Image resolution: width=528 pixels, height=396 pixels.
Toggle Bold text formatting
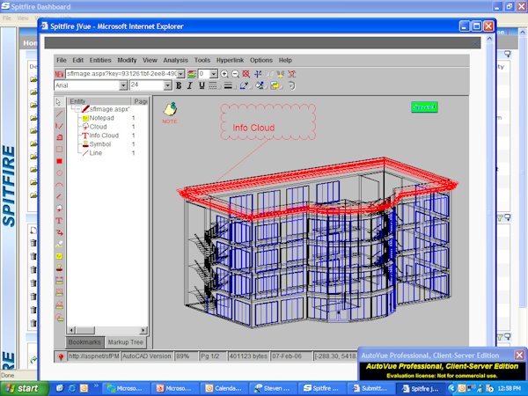[x=179, y=85]
